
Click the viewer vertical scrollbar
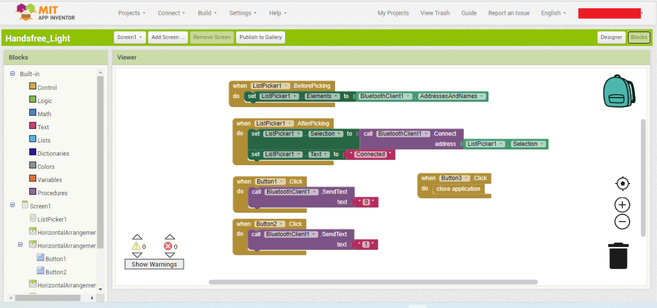point(643,178)
